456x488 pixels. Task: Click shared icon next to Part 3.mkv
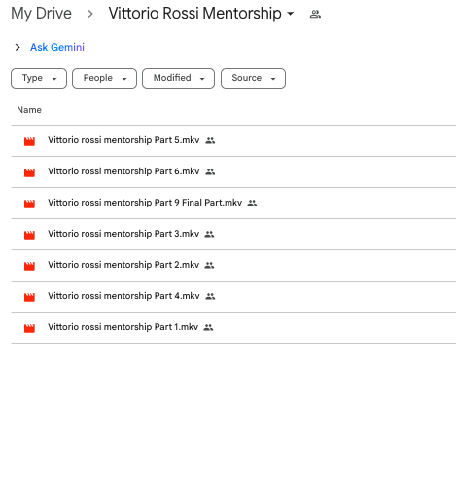pyautogui.click(x=209, y=234)
